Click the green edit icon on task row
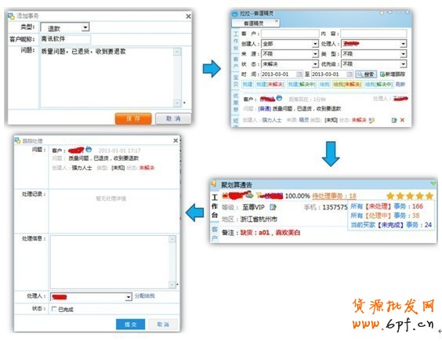 [x=394, y=120]
